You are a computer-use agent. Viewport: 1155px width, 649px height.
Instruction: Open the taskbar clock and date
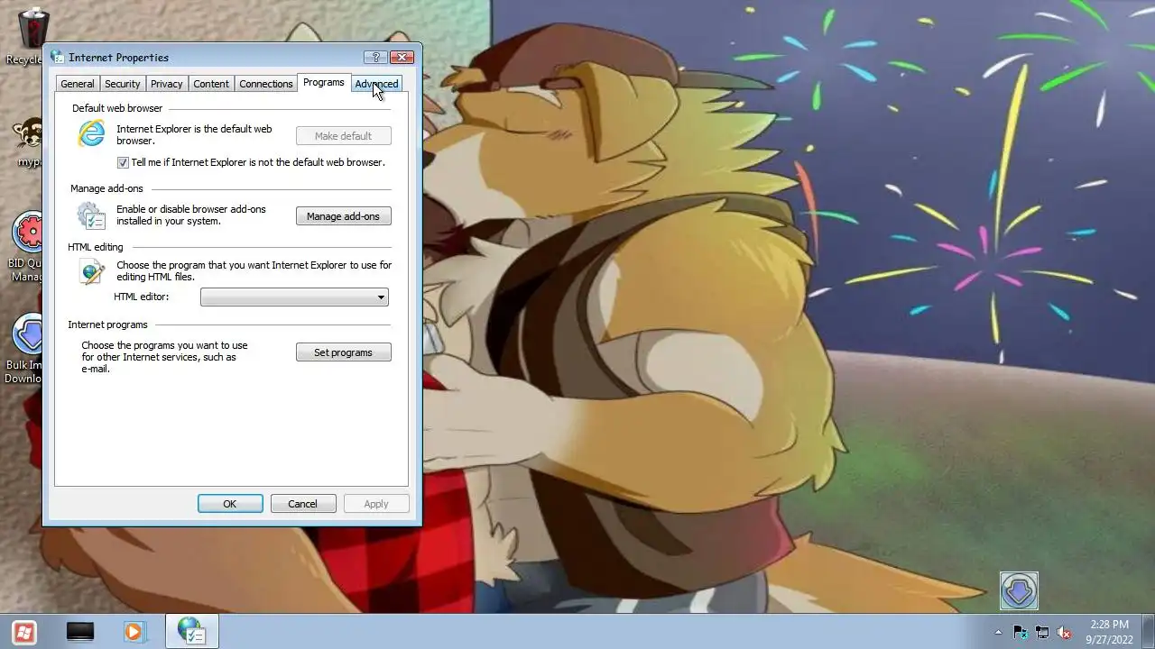click(x=1109, y=632)
